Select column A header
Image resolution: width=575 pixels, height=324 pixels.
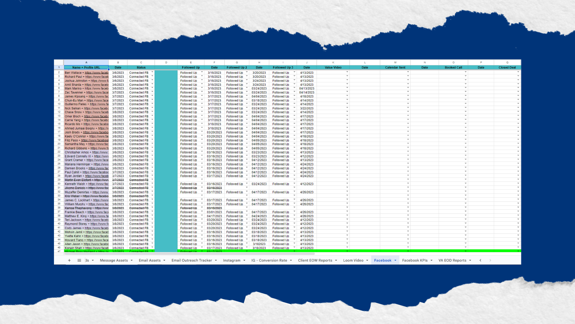(86, 62)
